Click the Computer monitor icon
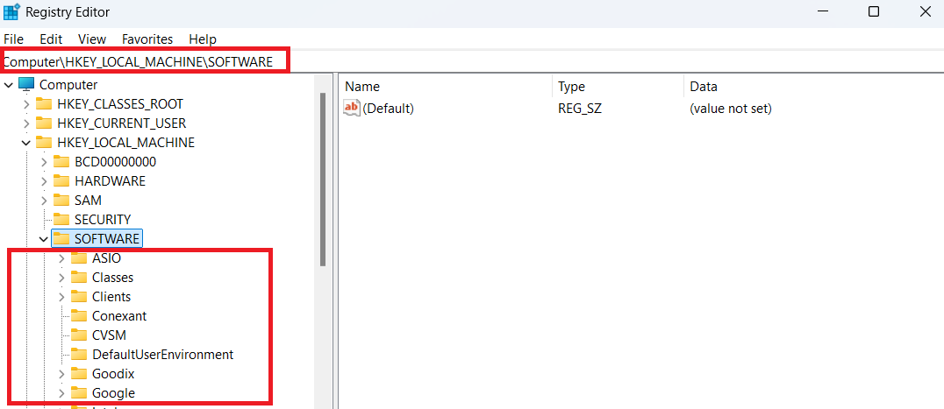Image resolution: width=944 pixels, height=409 pixels. (x=26, y=85)
